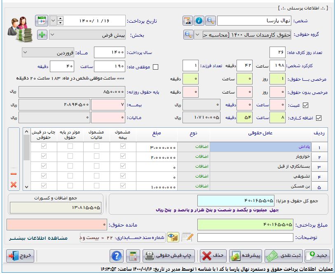The image size is (335, 274).
Task: Open the calendar picker for payment date
Action: [42, 21]
